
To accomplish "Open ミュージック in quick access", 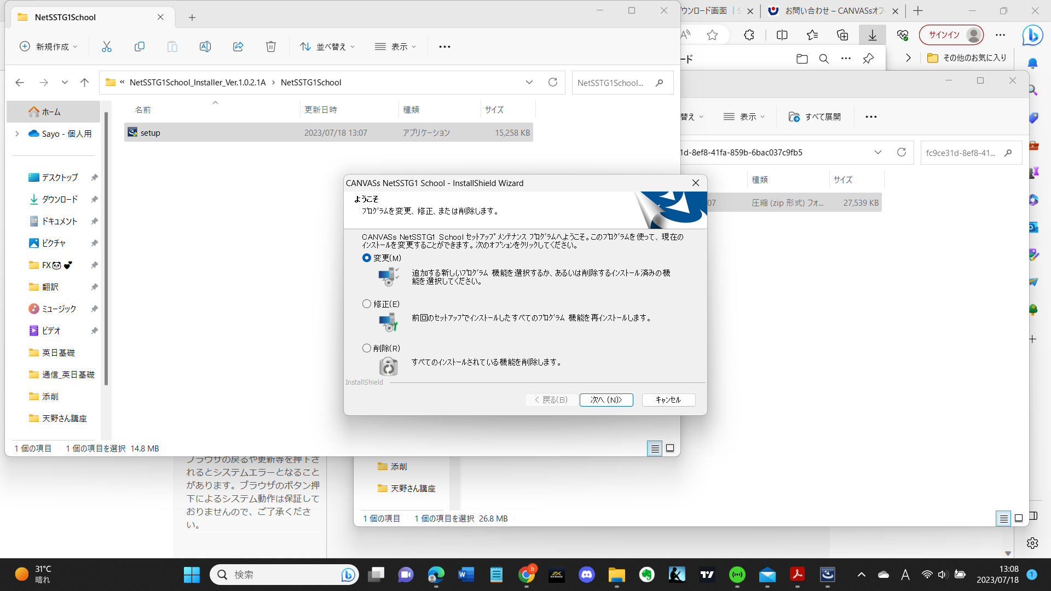I will [x=59, y=309].
